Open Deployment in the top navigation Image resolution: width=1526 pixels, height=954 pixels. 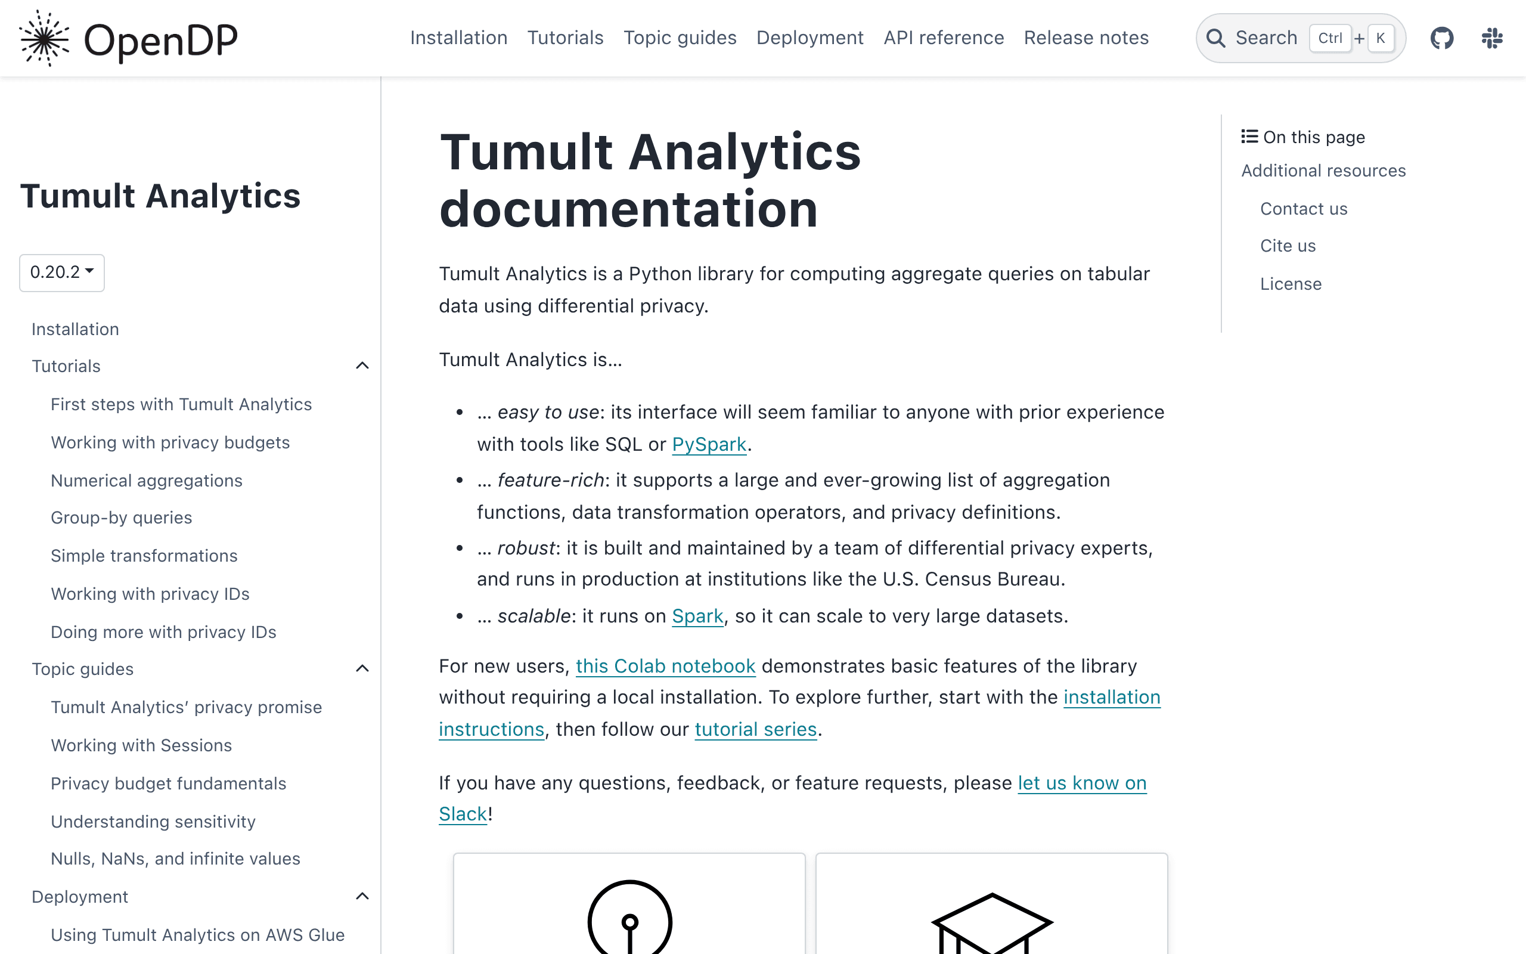809,38
